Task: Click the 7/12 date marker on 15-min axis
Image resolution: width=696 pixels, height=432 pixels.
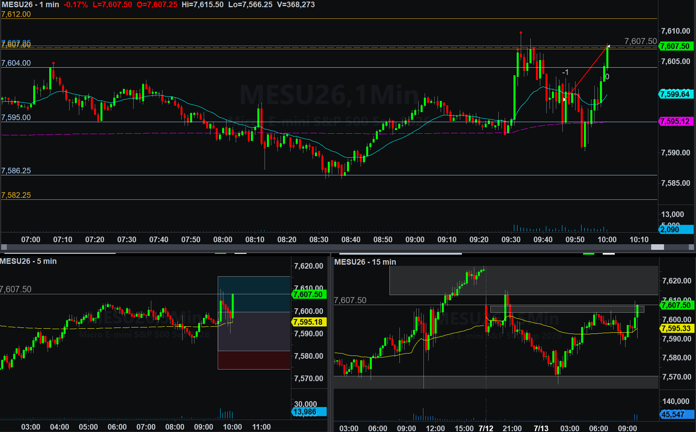Action: click(x=486, y=428)
